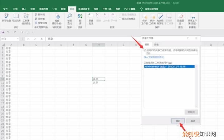Select column A header

coord(11,45)
